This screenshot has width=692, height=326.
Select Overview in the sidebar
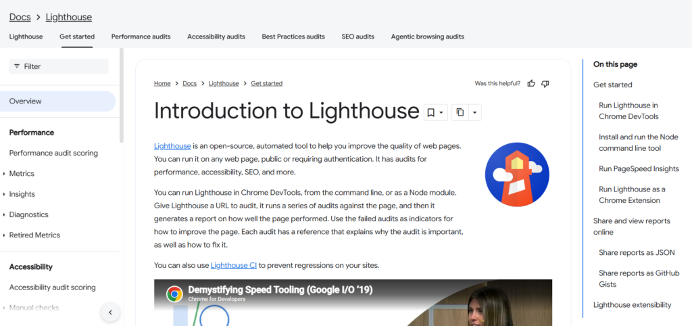58,101
